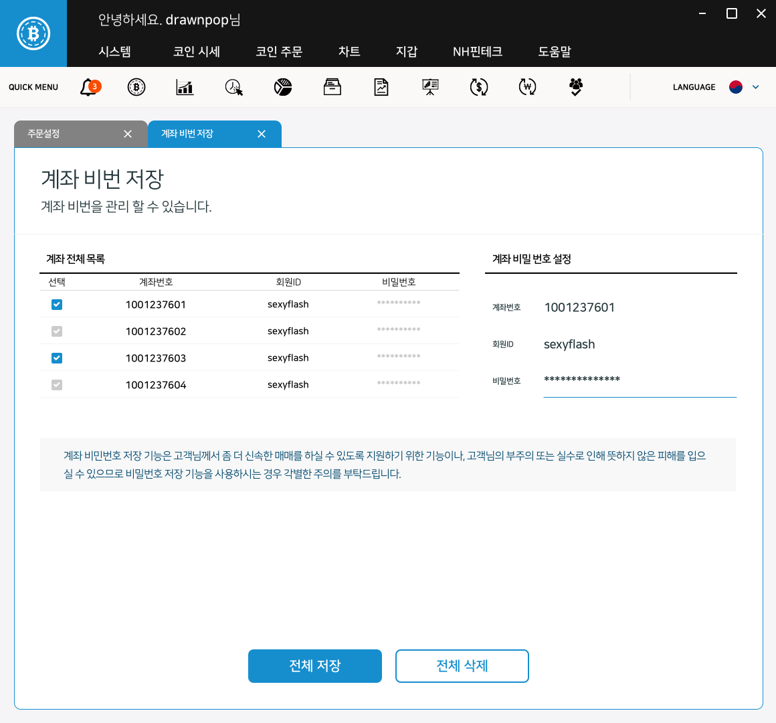Click the won currency exchange icon
The width and height of the screenshot is (776, 723).
click(527, 87)
